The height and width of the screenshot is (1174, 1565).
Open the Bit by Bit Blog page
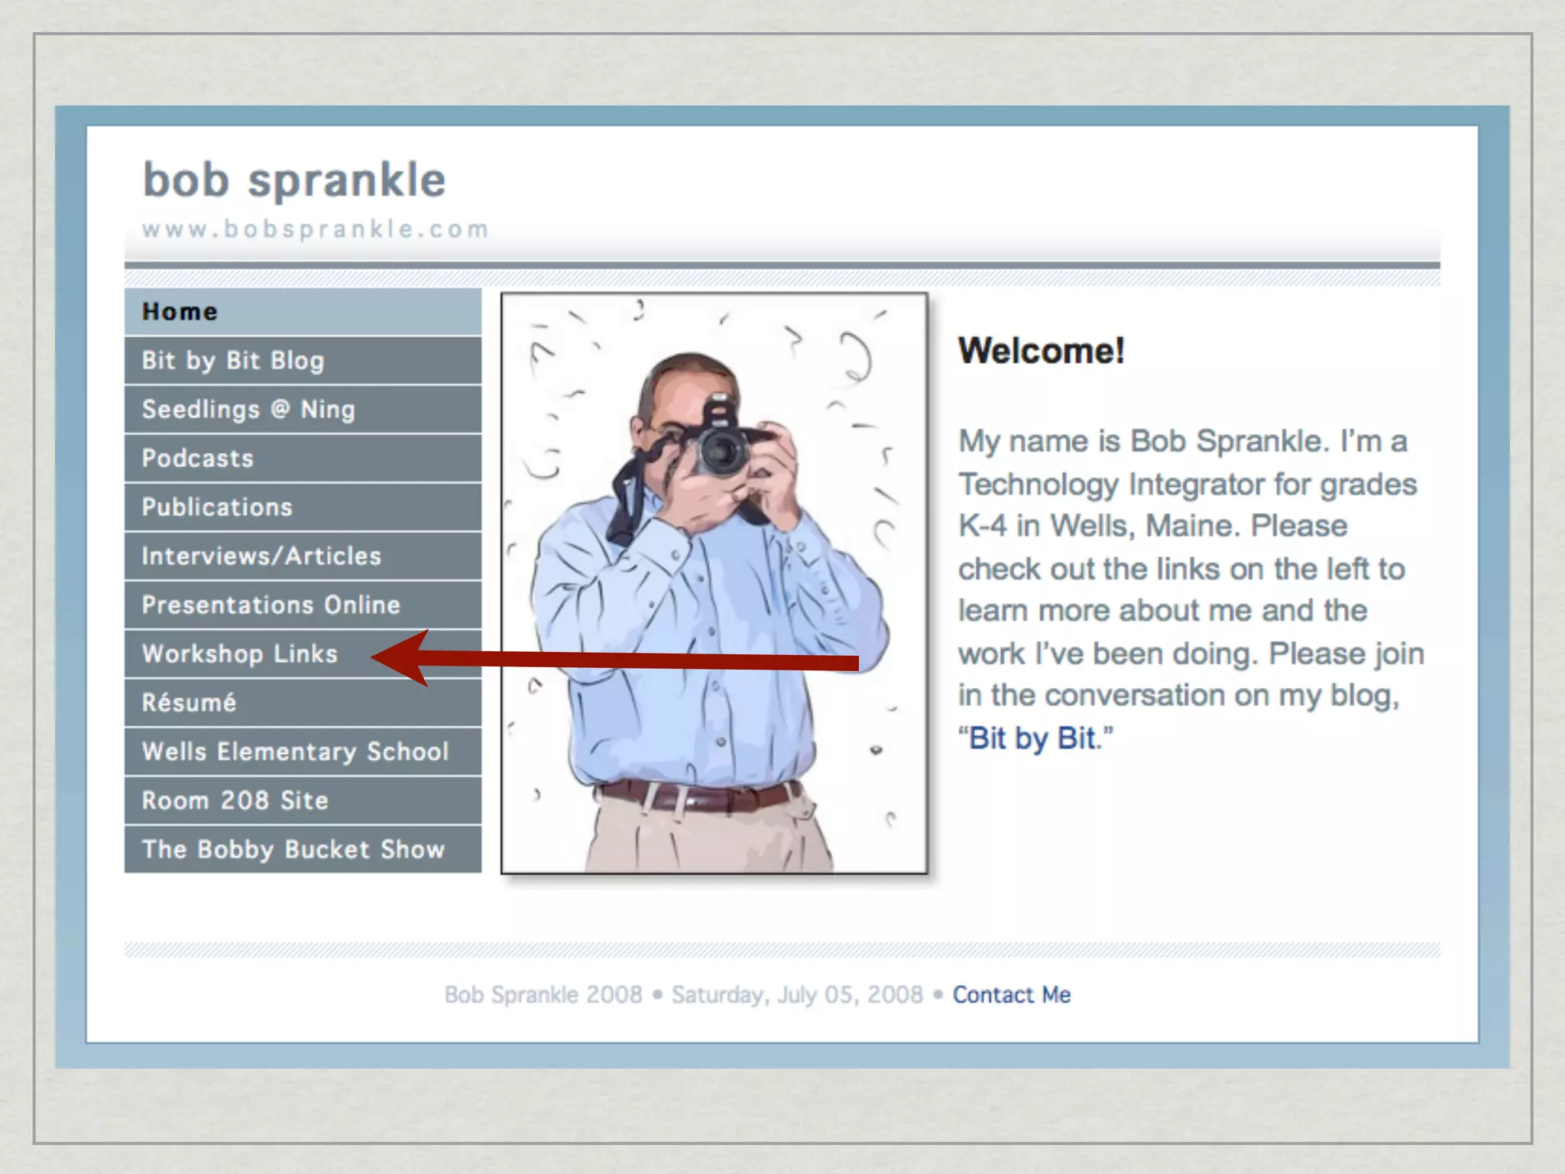click(233, 360)
